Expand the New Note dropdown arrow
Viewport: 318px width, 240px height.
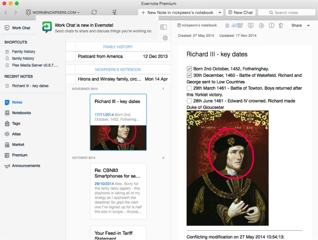tap(220, 12)
